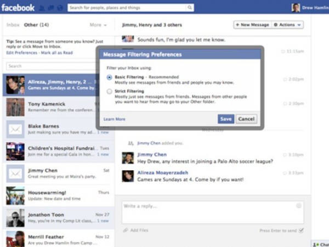Click Cancel in filtering dialog

[x=246, y=119]
